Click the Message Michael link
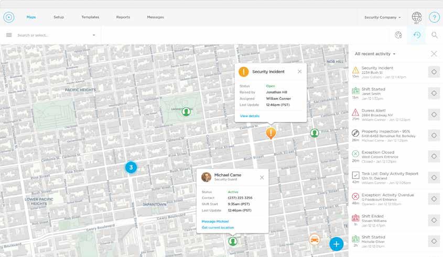Viewport: 443px width, 257px height. 215,221
